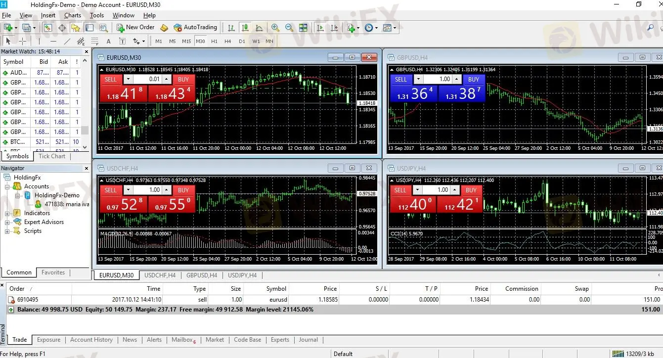This screenshot has height=358, width=663.
Task: Toggle the Terminal panel toolbar icon
Action: (x=89, y=28)
